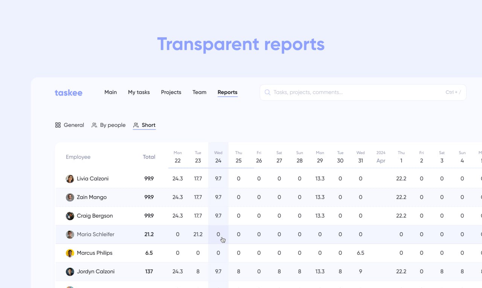
Task: Click Maria Schleifer's Wed 24 cell
Action: click(x=218, y=235)
